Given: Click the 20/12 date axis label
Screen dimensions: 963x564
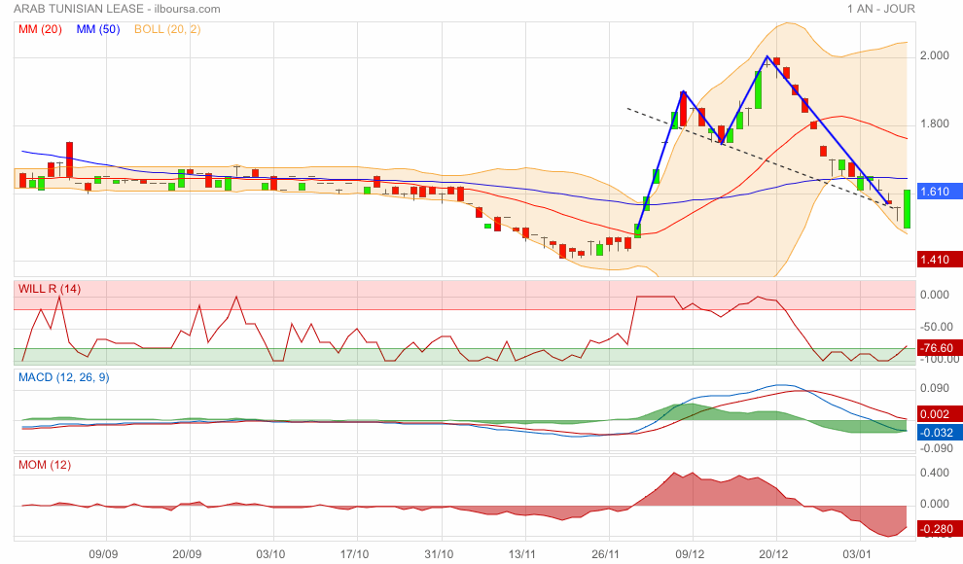Looking at the screenshot, I should [773, 554].
